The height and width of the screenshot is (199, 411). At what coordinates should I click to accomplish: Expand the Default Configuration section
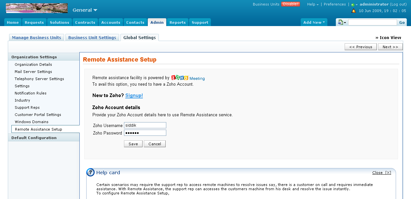point(44,138)
